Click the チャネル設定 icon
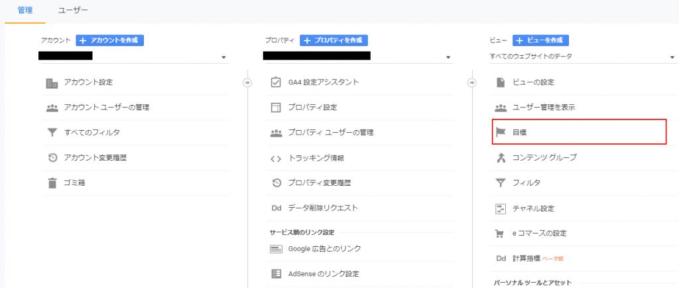 coord(501,208)
